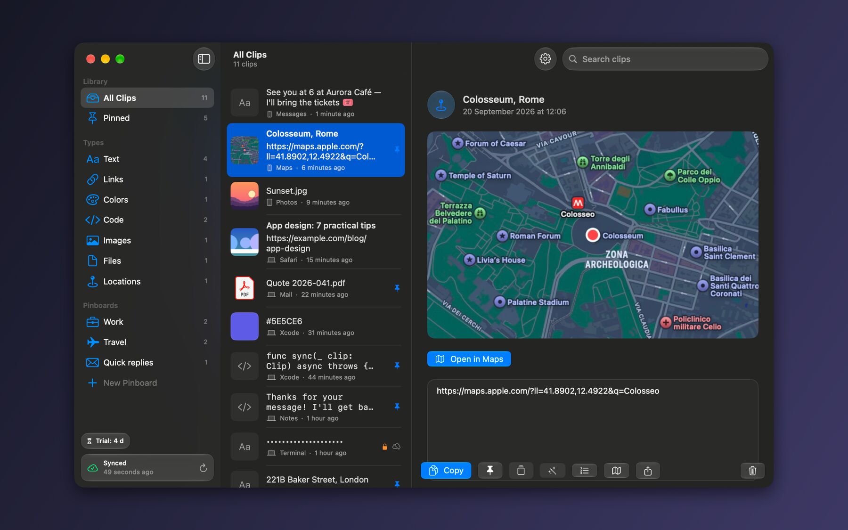Click the lock icon on Terminal clip
This screenshot has height=530, width=848.
pos(384,447)
